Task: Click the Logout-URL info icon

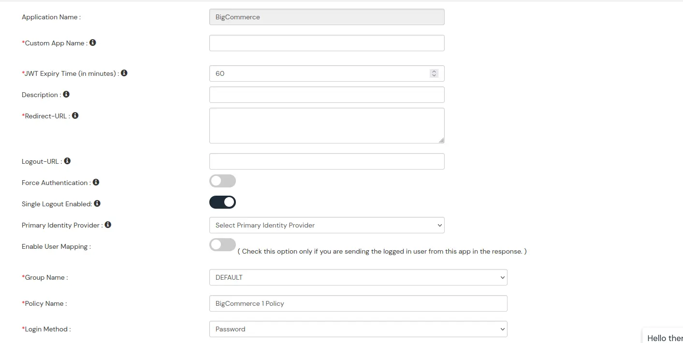Action: [x=67, y=160]
